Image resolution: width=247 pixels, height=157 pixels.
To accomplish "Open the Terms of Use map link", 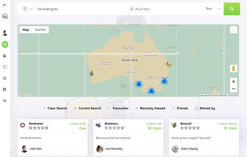I will click(233, 95).
